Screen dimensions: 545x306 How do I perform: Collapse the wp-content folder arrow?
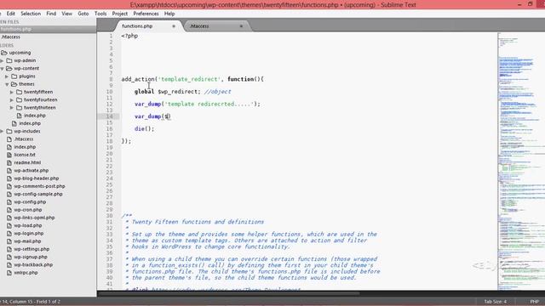(x=2, y=68)
